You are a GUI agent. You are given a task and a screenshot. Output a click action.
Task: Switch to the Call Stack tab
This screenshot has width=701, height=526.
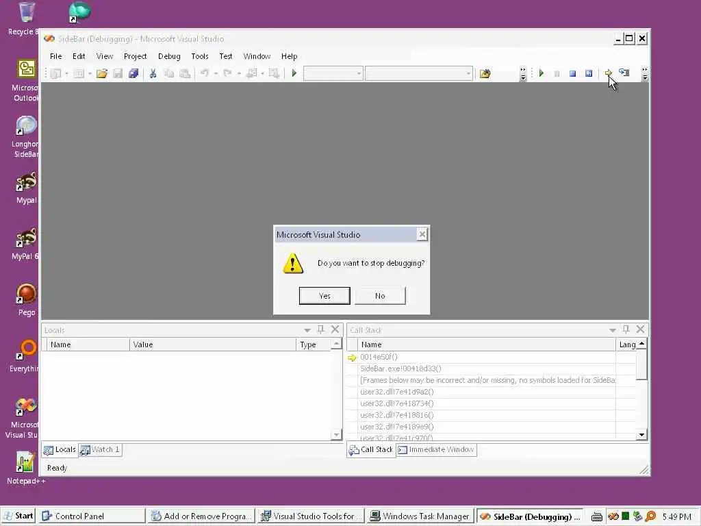point(370,449)
